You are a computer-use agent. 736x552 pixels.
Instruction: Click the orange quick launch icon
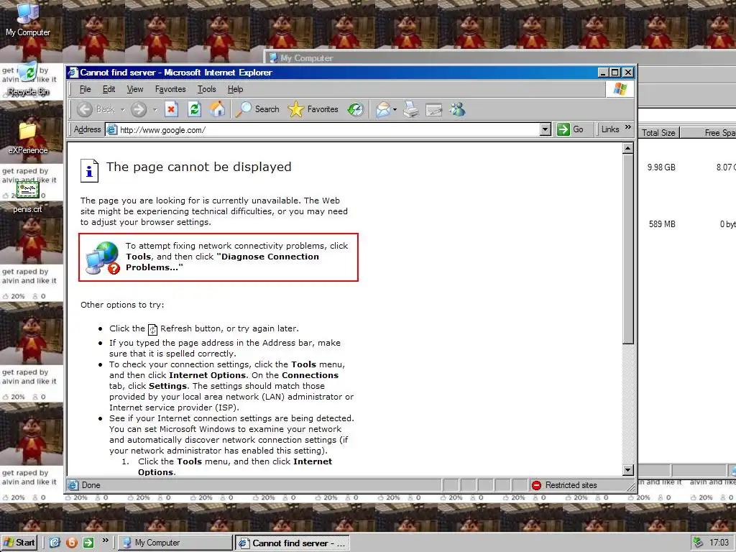point(72,543)
